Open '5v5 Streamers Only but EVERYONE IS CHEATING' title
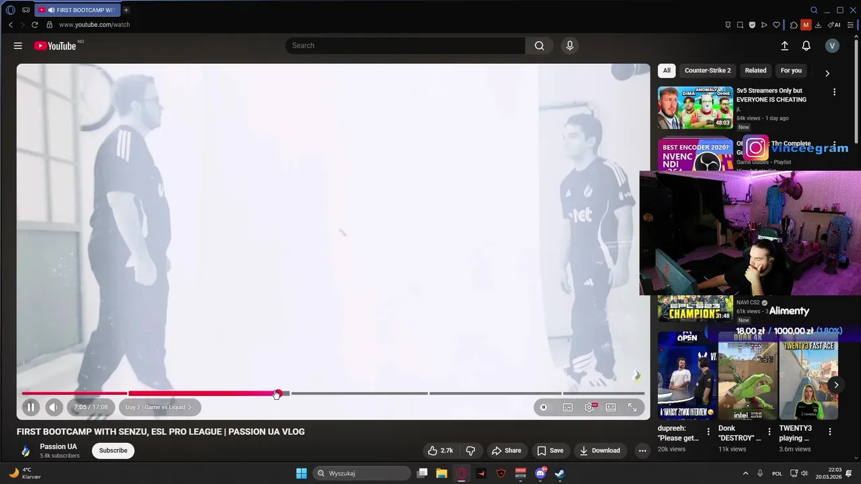The height and width of the screenshot is (484, 861). [772, 95]
